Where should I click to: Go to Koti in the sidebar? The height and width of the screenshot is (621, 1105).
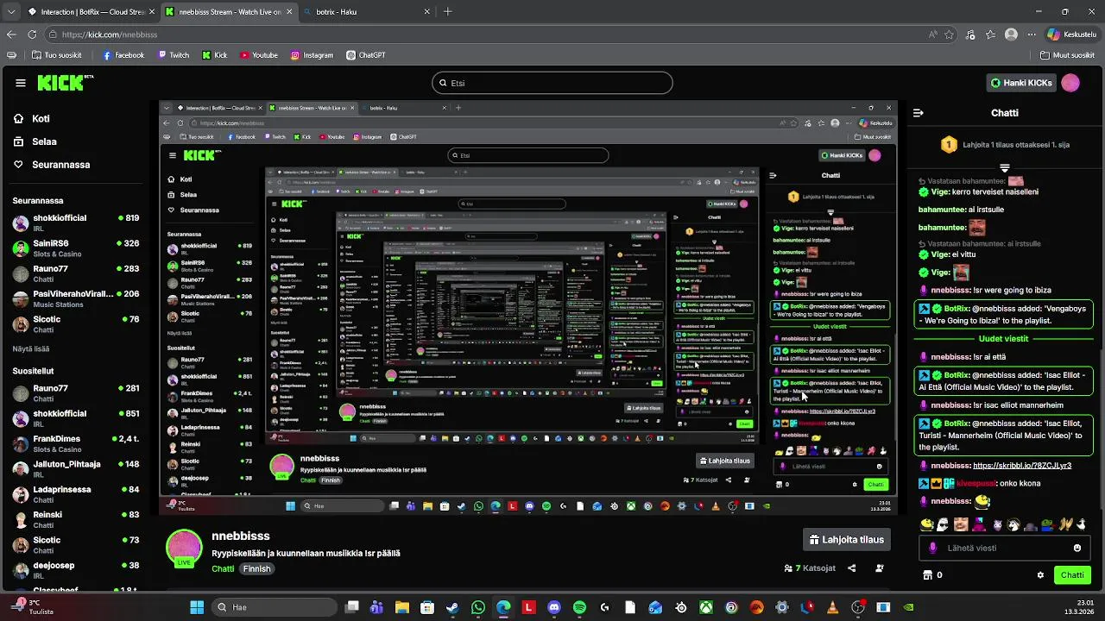point(31,119)
